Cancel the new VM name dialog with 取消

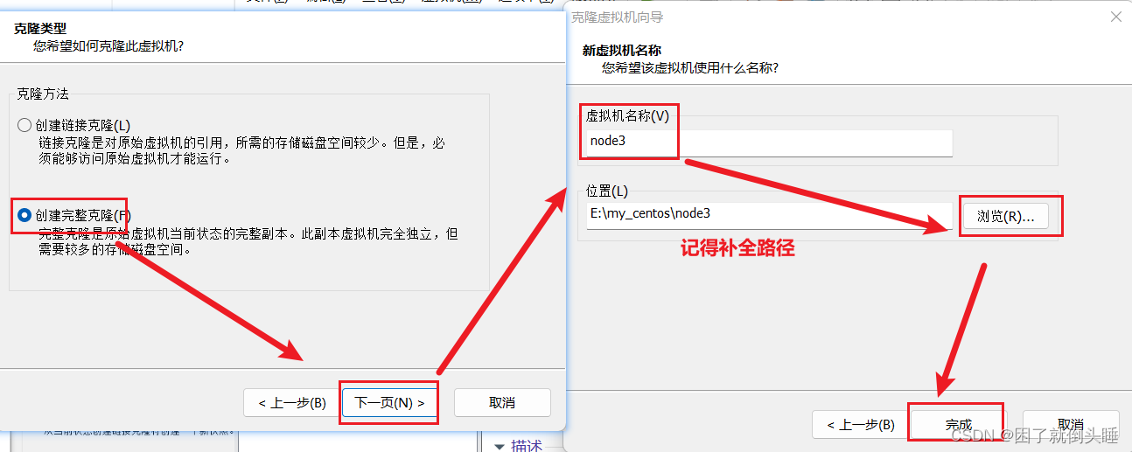point(1070,425)
